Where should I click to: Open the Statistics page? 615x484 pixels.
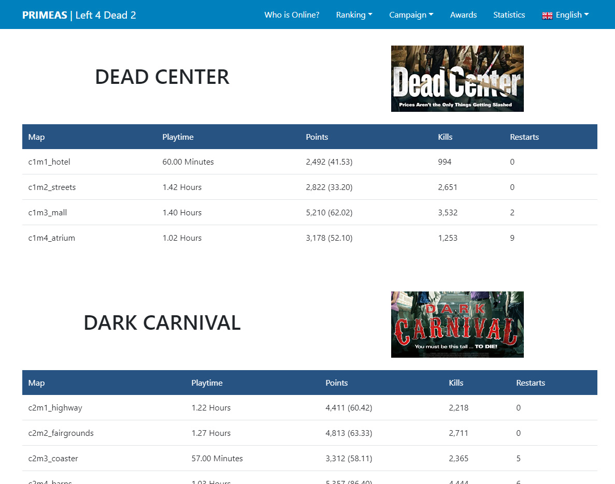(x=509, y=15)
